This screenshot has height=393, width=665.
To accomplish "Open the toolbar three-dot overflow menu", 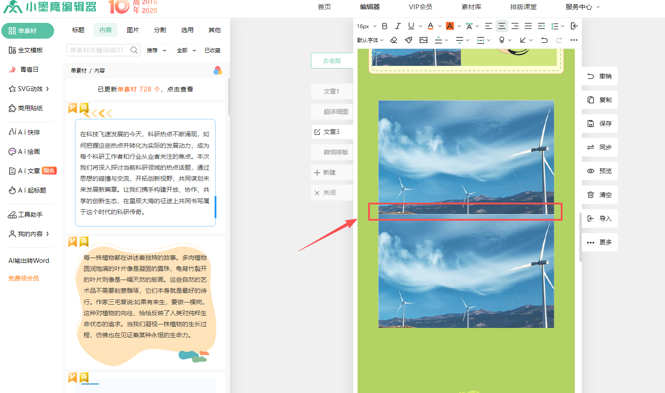I will pos(574,40).
